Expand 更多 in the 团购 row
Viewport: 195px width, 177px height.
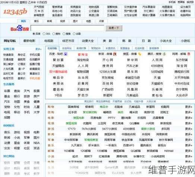[188, 112]
